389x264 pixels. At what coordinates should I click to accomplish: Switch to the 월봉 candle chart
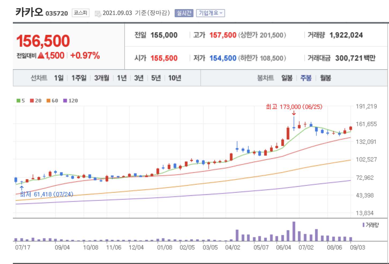(326, 78)
